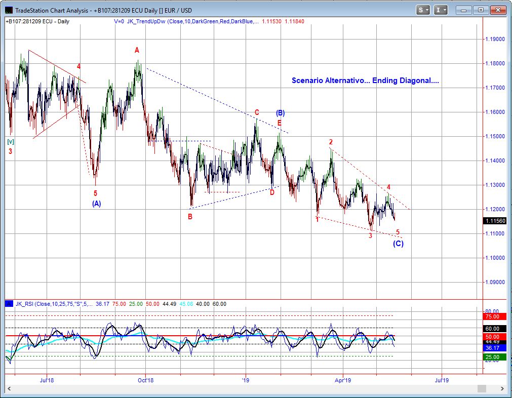Click the right arrow of horizontal scrollbar

502,388
